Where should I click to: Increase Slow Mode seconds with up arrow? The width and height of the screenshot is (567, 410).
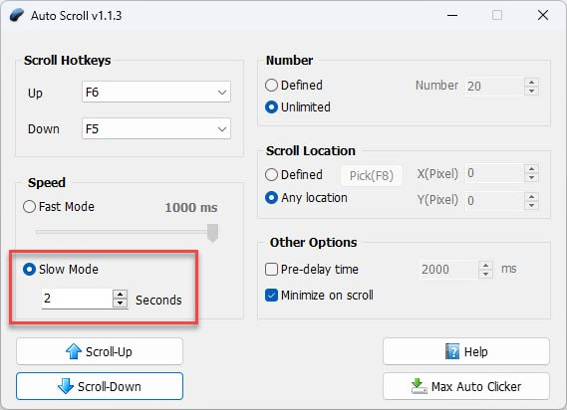click(x=120, y=294)
